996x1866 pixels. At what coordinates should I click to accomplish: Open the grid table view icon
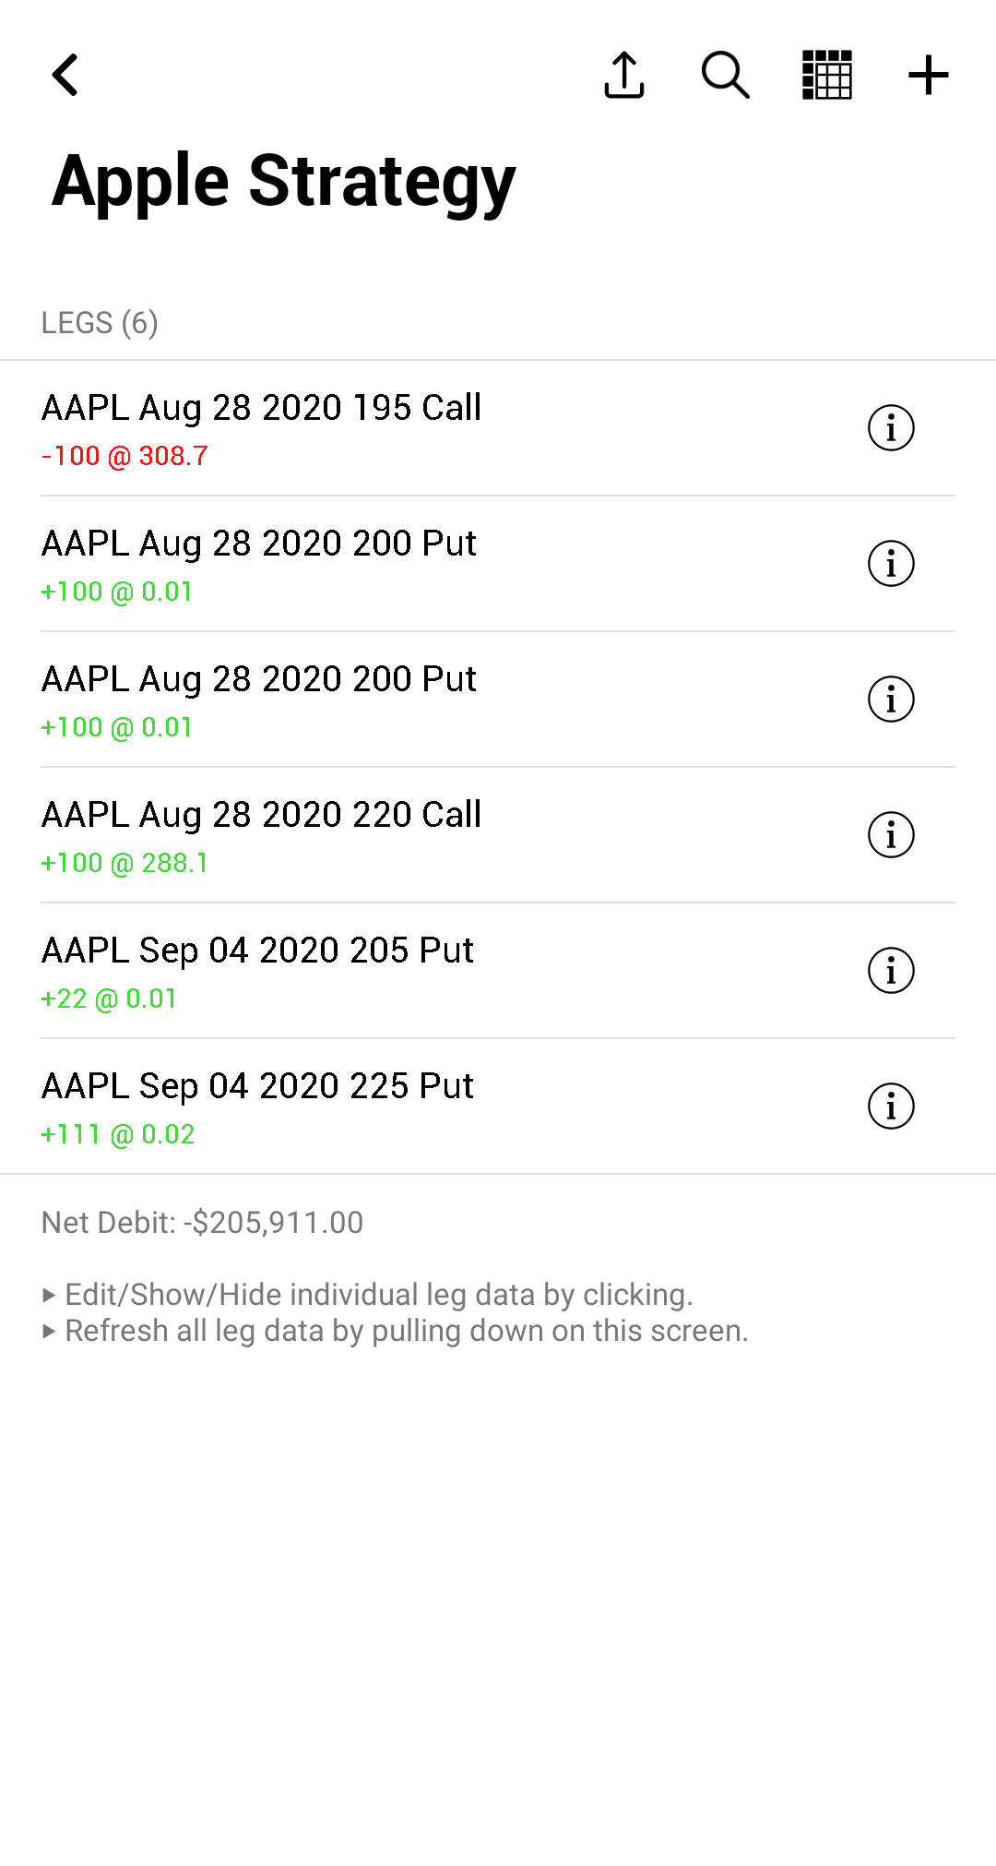tap(827, 75)
